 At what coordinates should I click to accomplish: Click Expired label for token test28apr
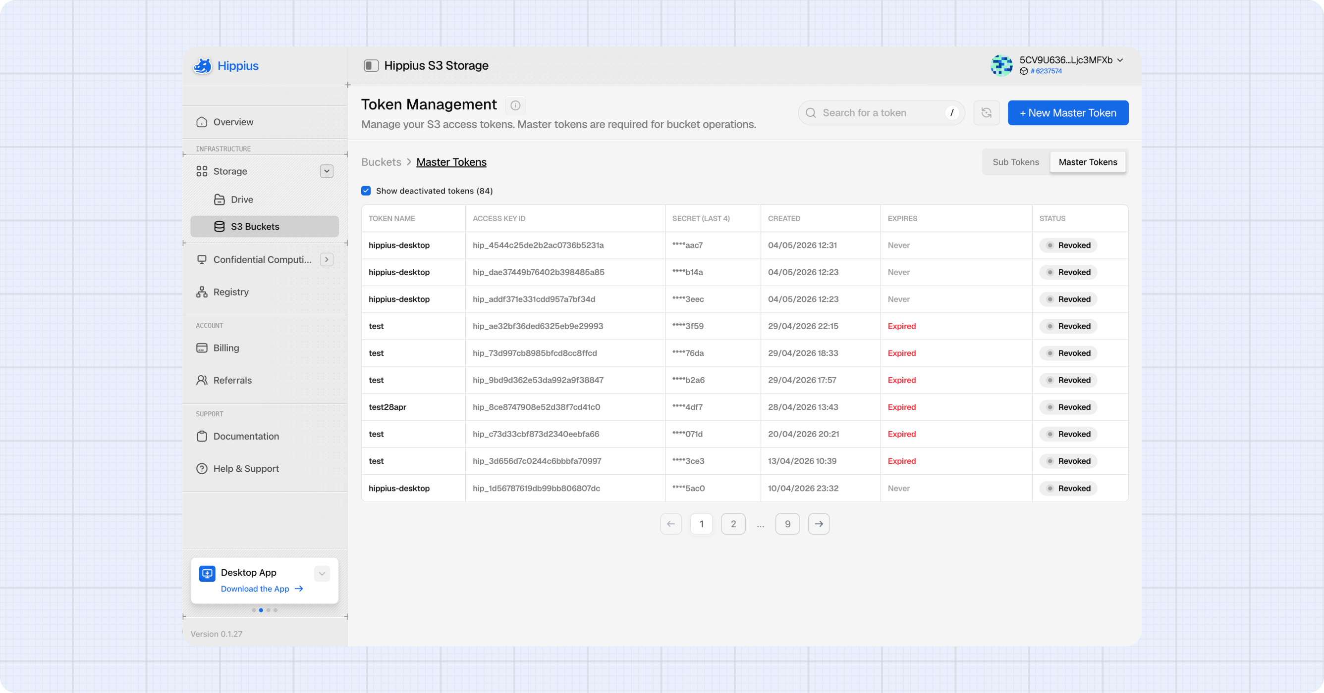901,407
